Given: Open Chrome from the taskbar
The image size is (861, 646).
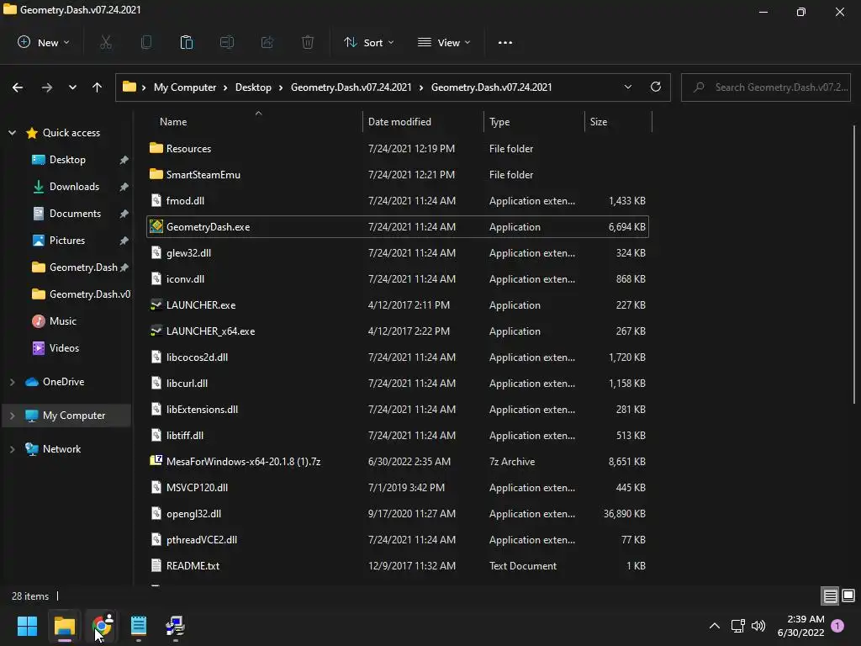Looking at the screenshot, I should 102,626.
